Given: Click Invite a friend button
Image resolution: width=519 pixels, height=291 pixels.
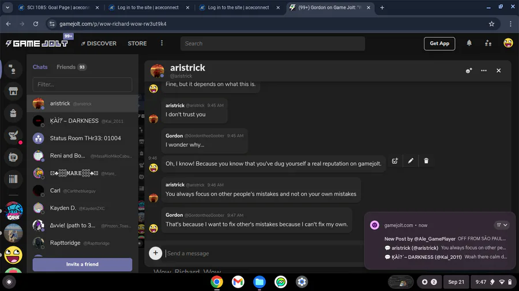Looking at the screenshot, I should click(x=82, y=265).
